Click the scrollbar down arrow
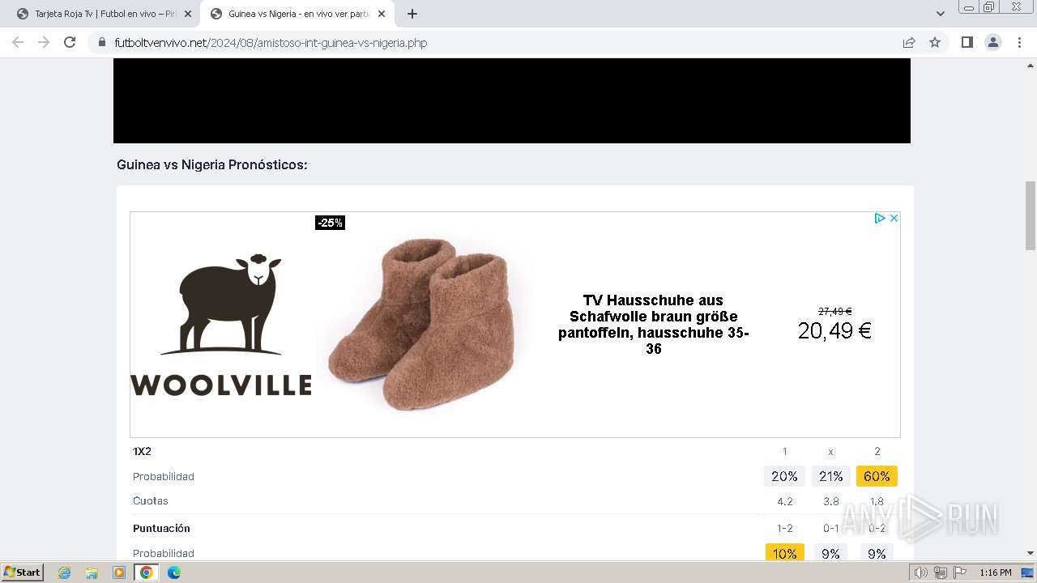The height and width of the screenshot is (583, 1037). pyautogui.click(x=1031, y=553)
